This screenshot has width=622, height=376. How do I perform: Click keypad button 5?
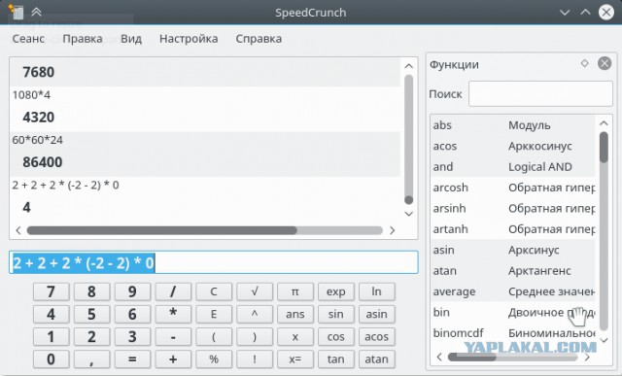click(91, 314)
